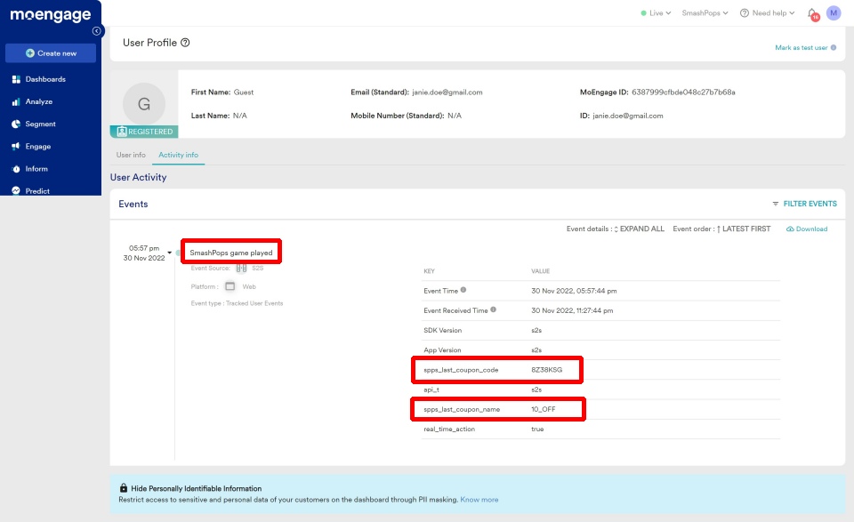The image size is (854, 522).
Task: Click EXPAND ALL event details
Action: (x=639, y=229)
